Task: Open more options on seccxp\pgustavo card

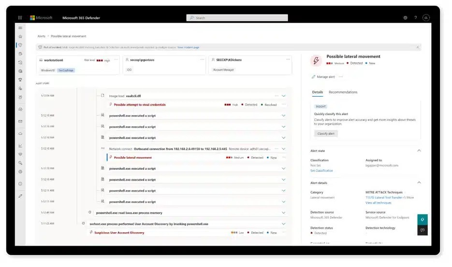Action: pyautogui.click(x=202, y=59)
